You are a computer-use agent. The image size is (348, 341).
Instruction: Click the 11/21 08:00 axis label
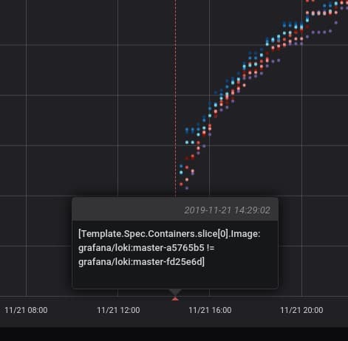(x=26, y=310)
